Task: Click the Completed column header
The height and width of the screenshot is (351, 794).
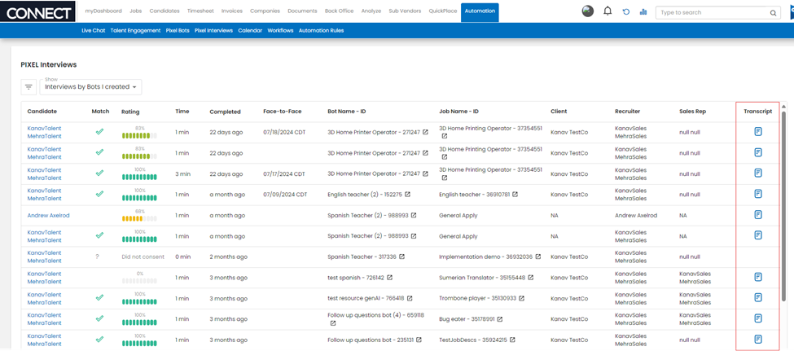Action: click(x=225, y=112)
